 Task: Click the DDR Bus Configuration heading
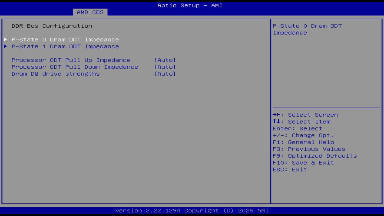tap(52, 26)
